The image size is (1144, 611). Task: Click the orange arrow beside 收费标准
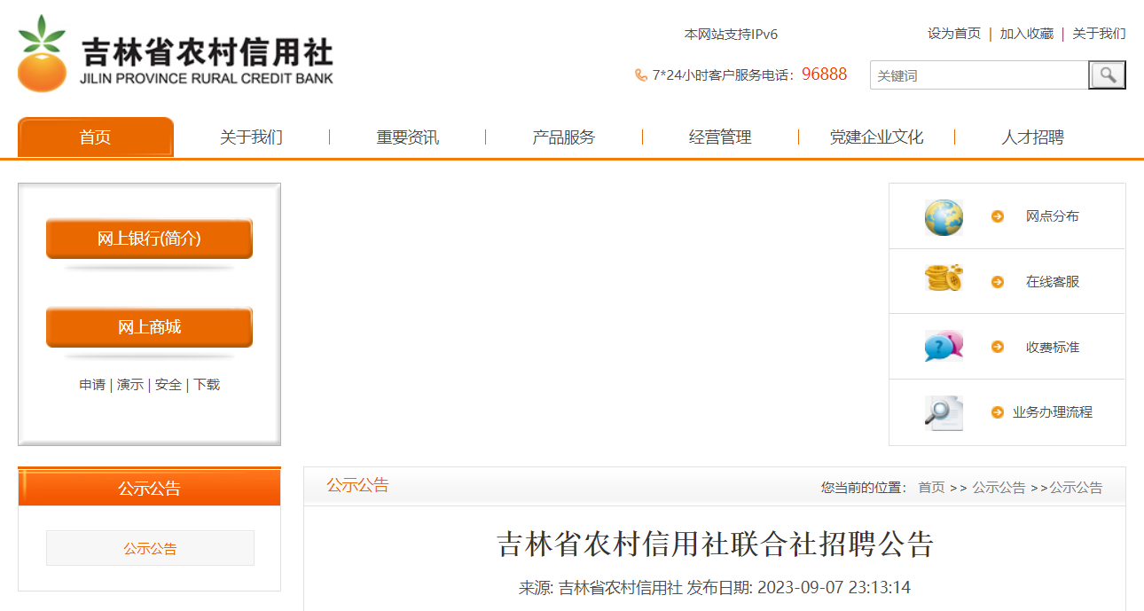pos(998,347)
